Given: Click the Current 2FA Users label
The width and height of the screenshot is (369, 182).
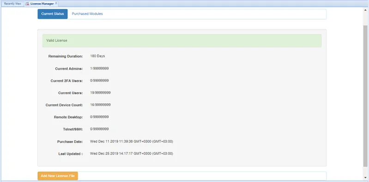Looking at the screenshot, I should point(67,81).
